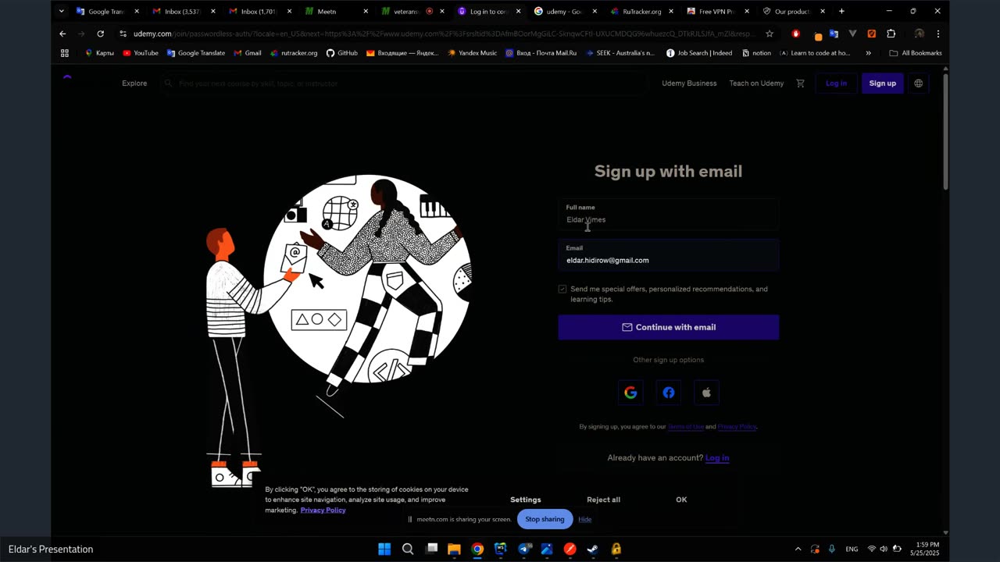Sign up with the Google icon

pos(630,393)
